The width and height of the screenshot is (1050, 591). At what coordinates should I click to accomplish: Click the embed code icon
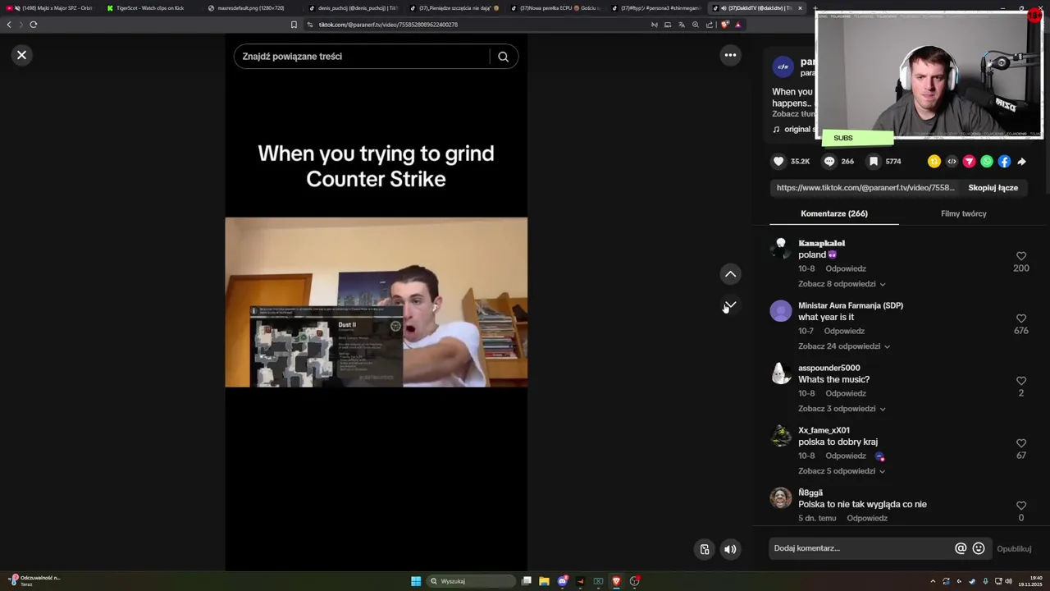(x=952, y=162)
